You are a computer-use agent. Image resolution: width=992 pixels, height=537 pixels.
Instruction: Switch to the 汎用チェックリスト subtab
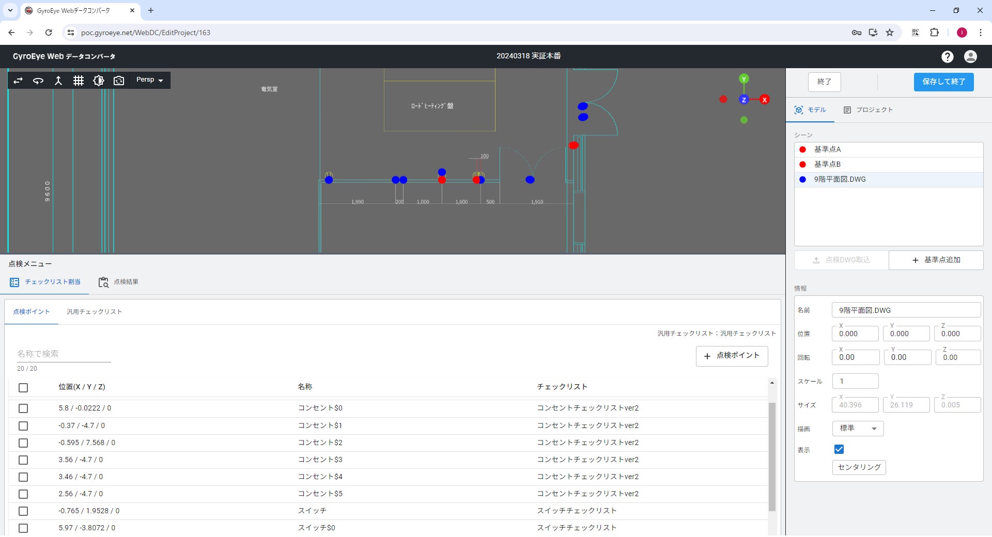point(94,312)
